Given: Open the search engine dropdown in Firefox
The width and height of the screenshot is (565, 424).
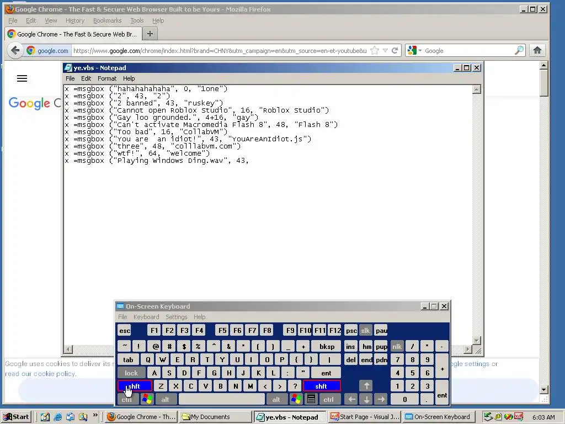Looking at the screenshot, I should tap(414, 50).
